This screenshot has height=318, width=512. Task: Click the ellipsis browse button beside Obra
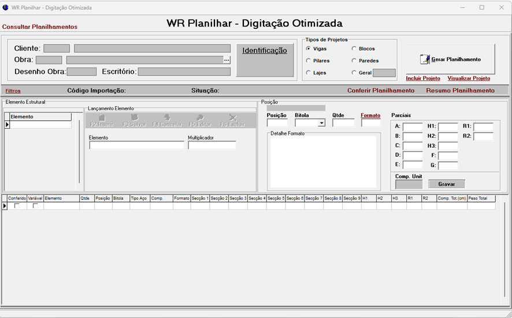click(227, 60)
